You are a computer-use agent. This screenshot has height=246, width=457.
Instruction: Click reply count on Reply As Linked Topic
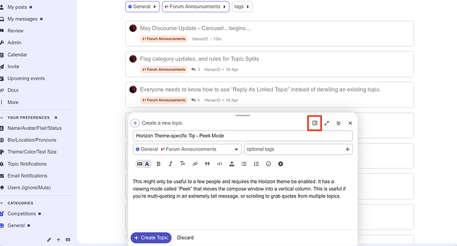[195, 100]
